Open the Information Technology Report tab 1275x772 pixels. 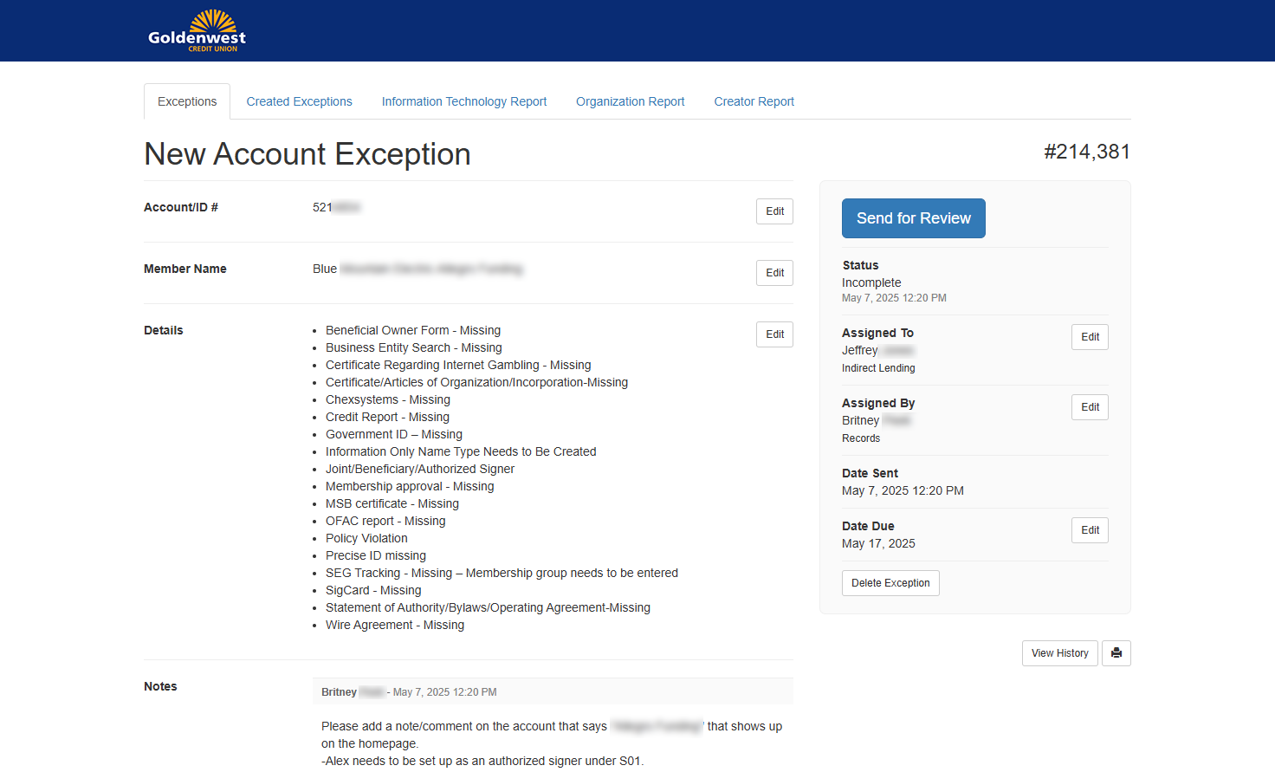pos(464,101)
